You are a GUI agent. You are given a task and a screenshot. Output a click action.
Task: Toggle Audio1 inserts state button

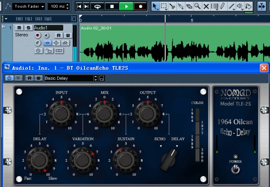(x=47, y=43)
